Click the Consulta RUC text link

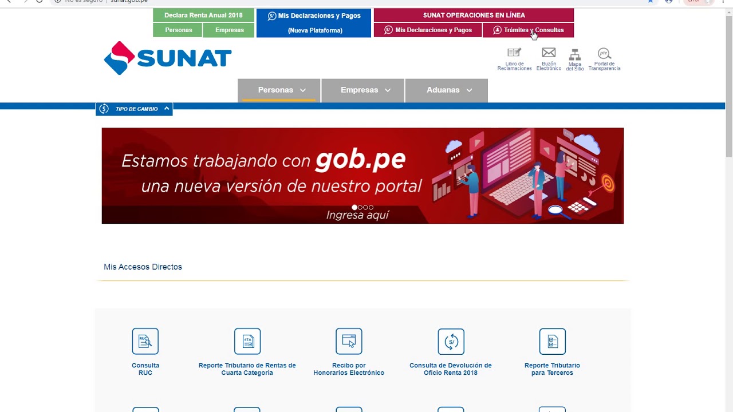coord(145,369)
